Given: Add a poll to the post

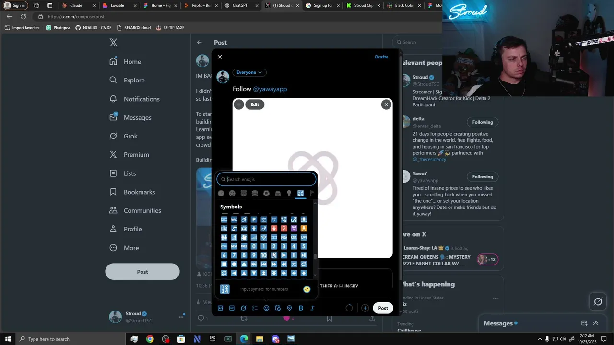Looking at the screenshot, I should point(255,308).
